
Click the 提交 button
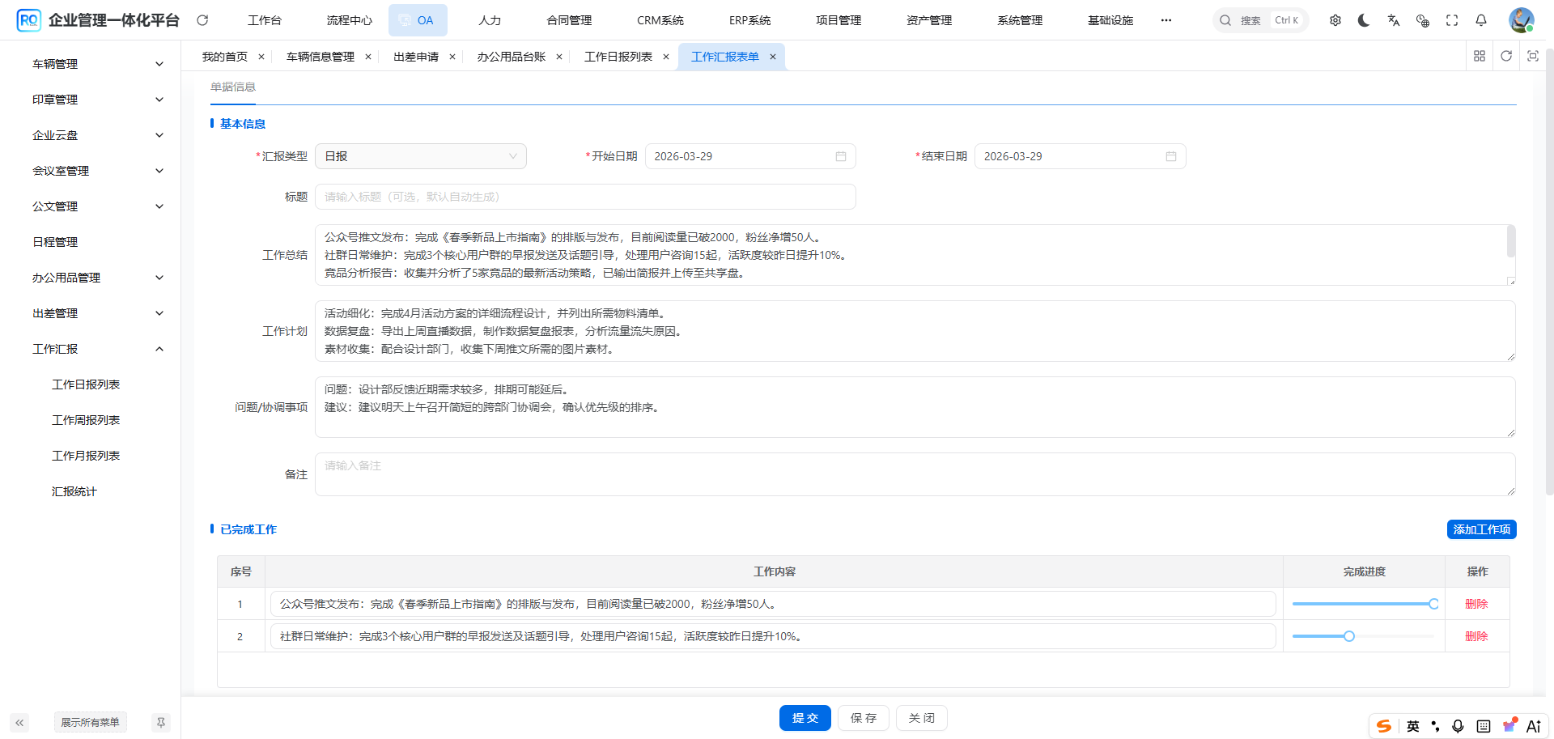pyautogui.click(x=805, y=718)
